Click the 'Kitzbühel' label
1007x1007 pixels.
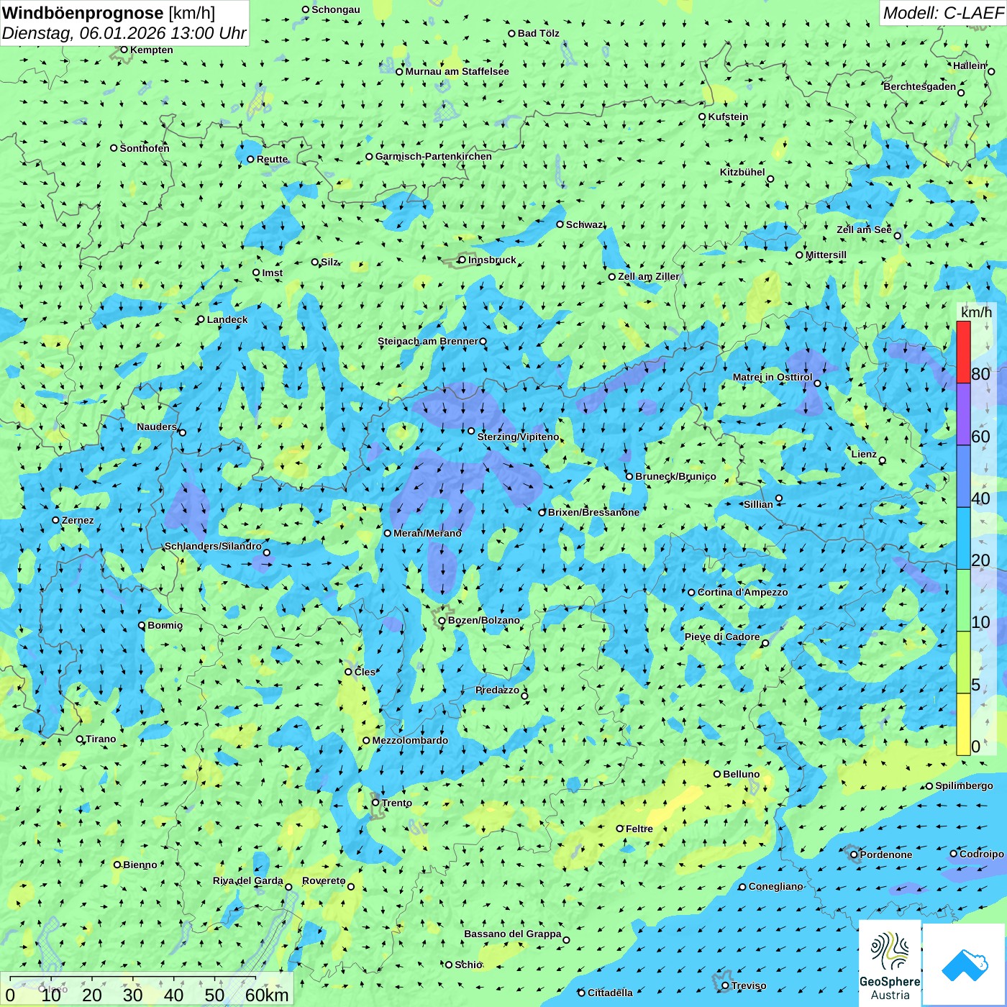click(742, 172)
